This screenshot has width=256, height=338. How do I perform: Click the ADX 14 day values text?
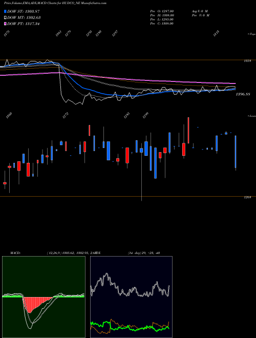(x=144, y=253)
